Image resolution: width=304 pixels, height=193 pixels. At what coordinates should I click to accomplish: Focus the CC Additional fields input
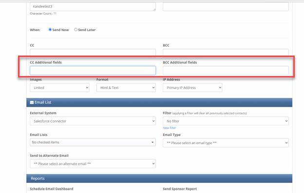point(93,70)
